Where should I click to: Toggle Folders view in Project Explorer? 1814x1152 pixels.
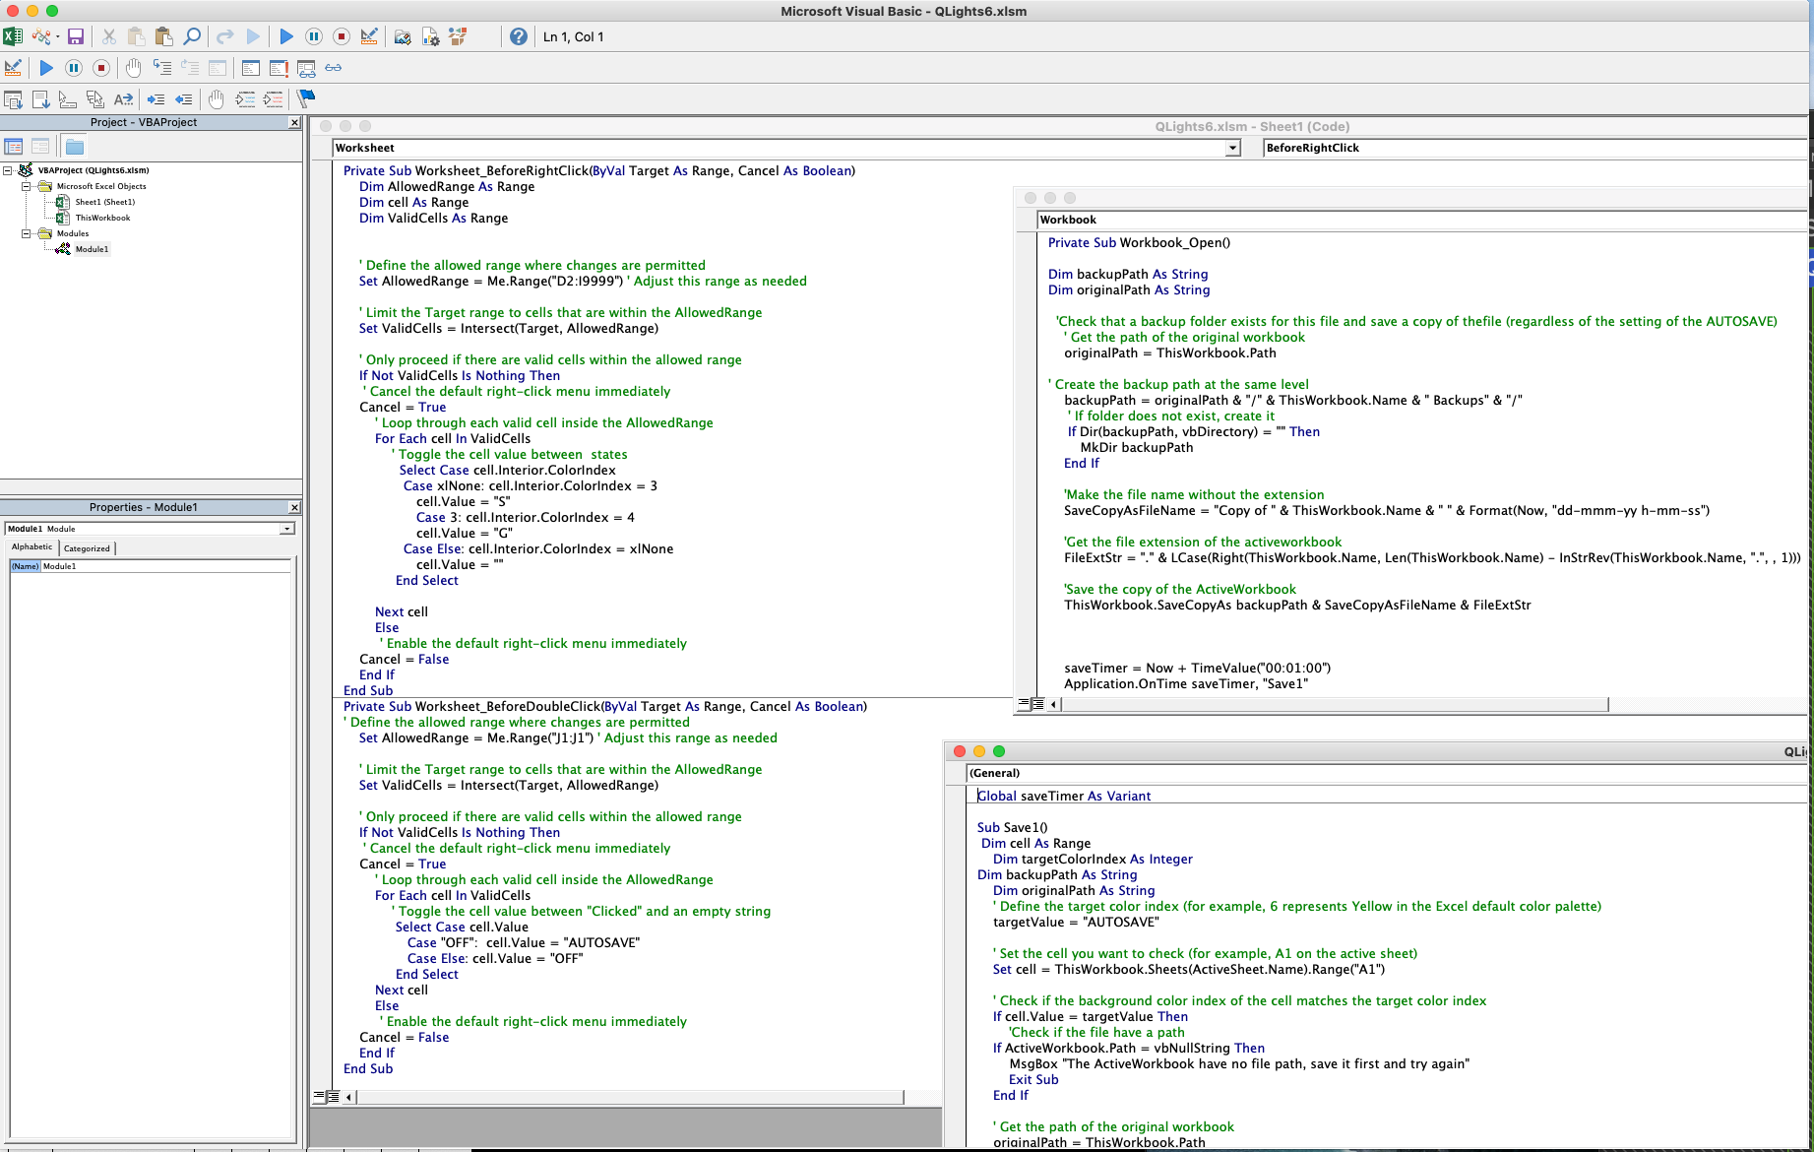tap(74, 146)
